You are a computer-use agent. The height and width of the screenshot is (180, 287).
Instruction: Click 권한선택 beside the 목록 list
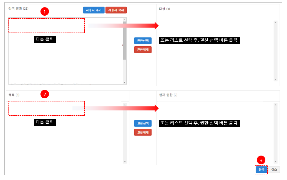pyautogui.click(x=143, y=123)
